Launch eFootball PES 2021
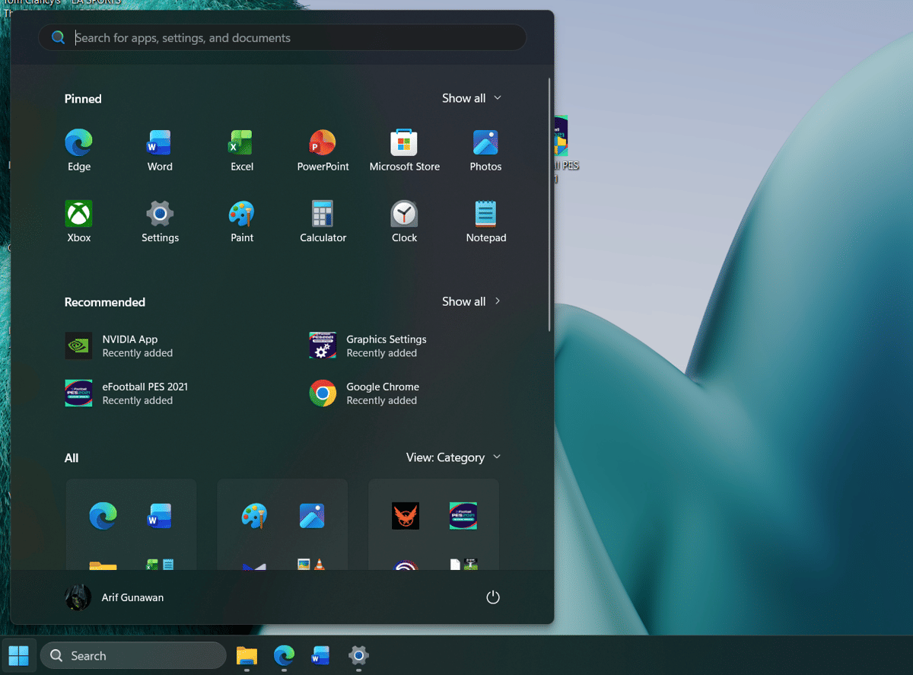Image resolution: width=913 pixels, height=675 pixels. click(x=133, y=393)
